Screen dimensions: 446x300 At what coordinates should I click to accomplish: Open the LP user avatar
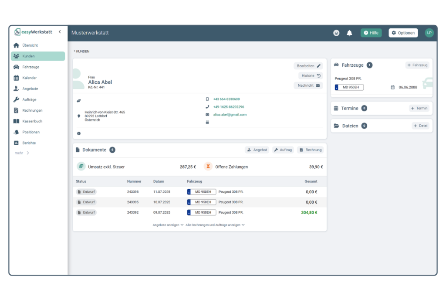(x=429, y=33)
